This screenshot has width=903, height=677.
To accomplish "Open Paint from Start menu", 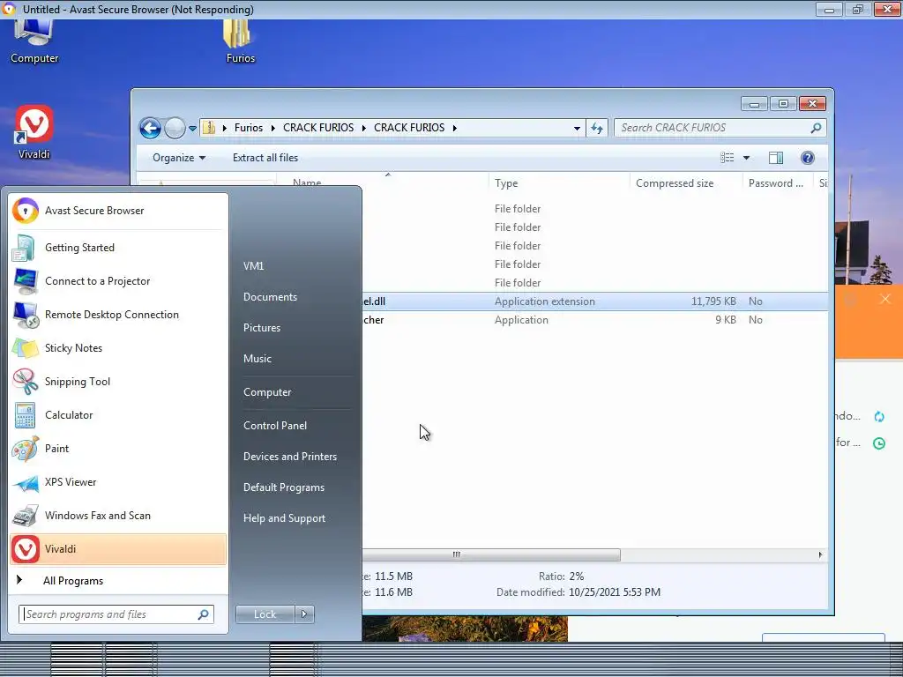I will tap(118, 449).
